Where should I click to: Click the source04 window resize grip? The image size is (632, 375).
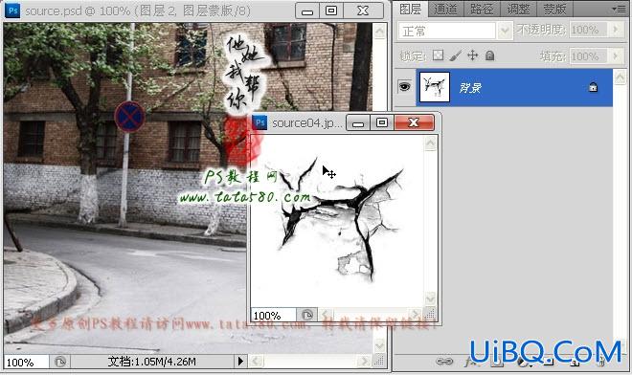pyautogui.click(x=431, y=315)
